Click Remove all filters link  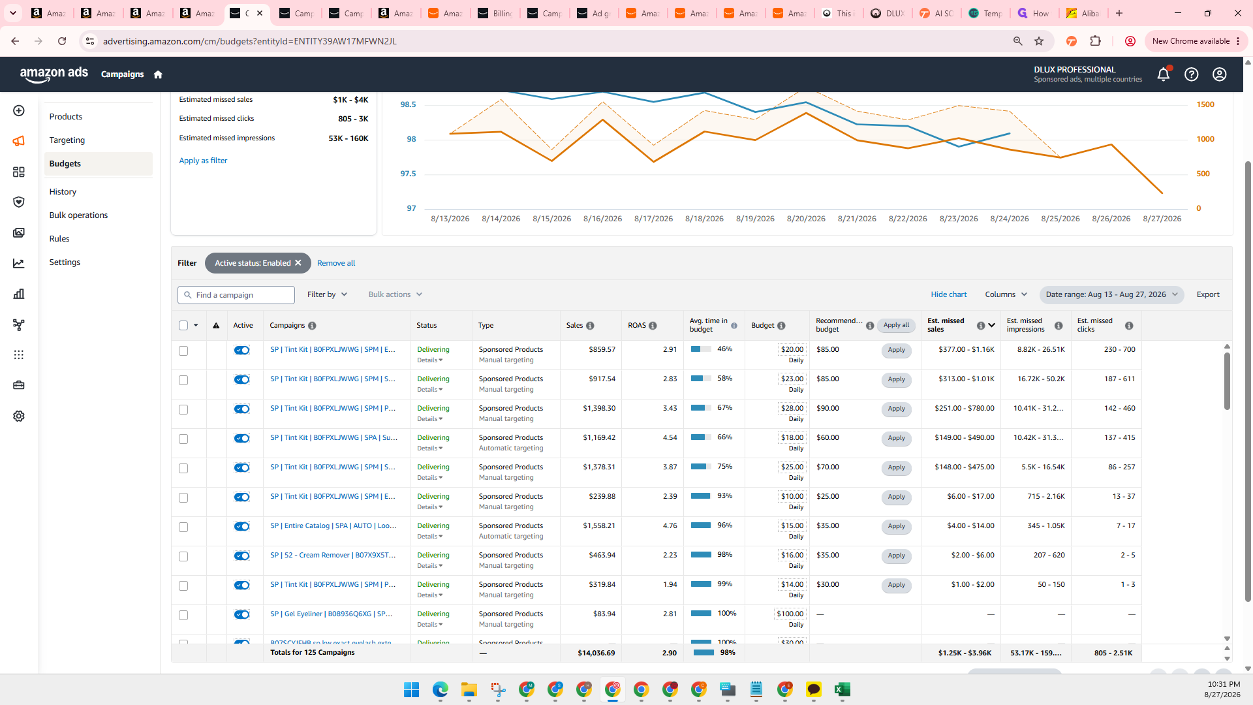coord(336,263)
